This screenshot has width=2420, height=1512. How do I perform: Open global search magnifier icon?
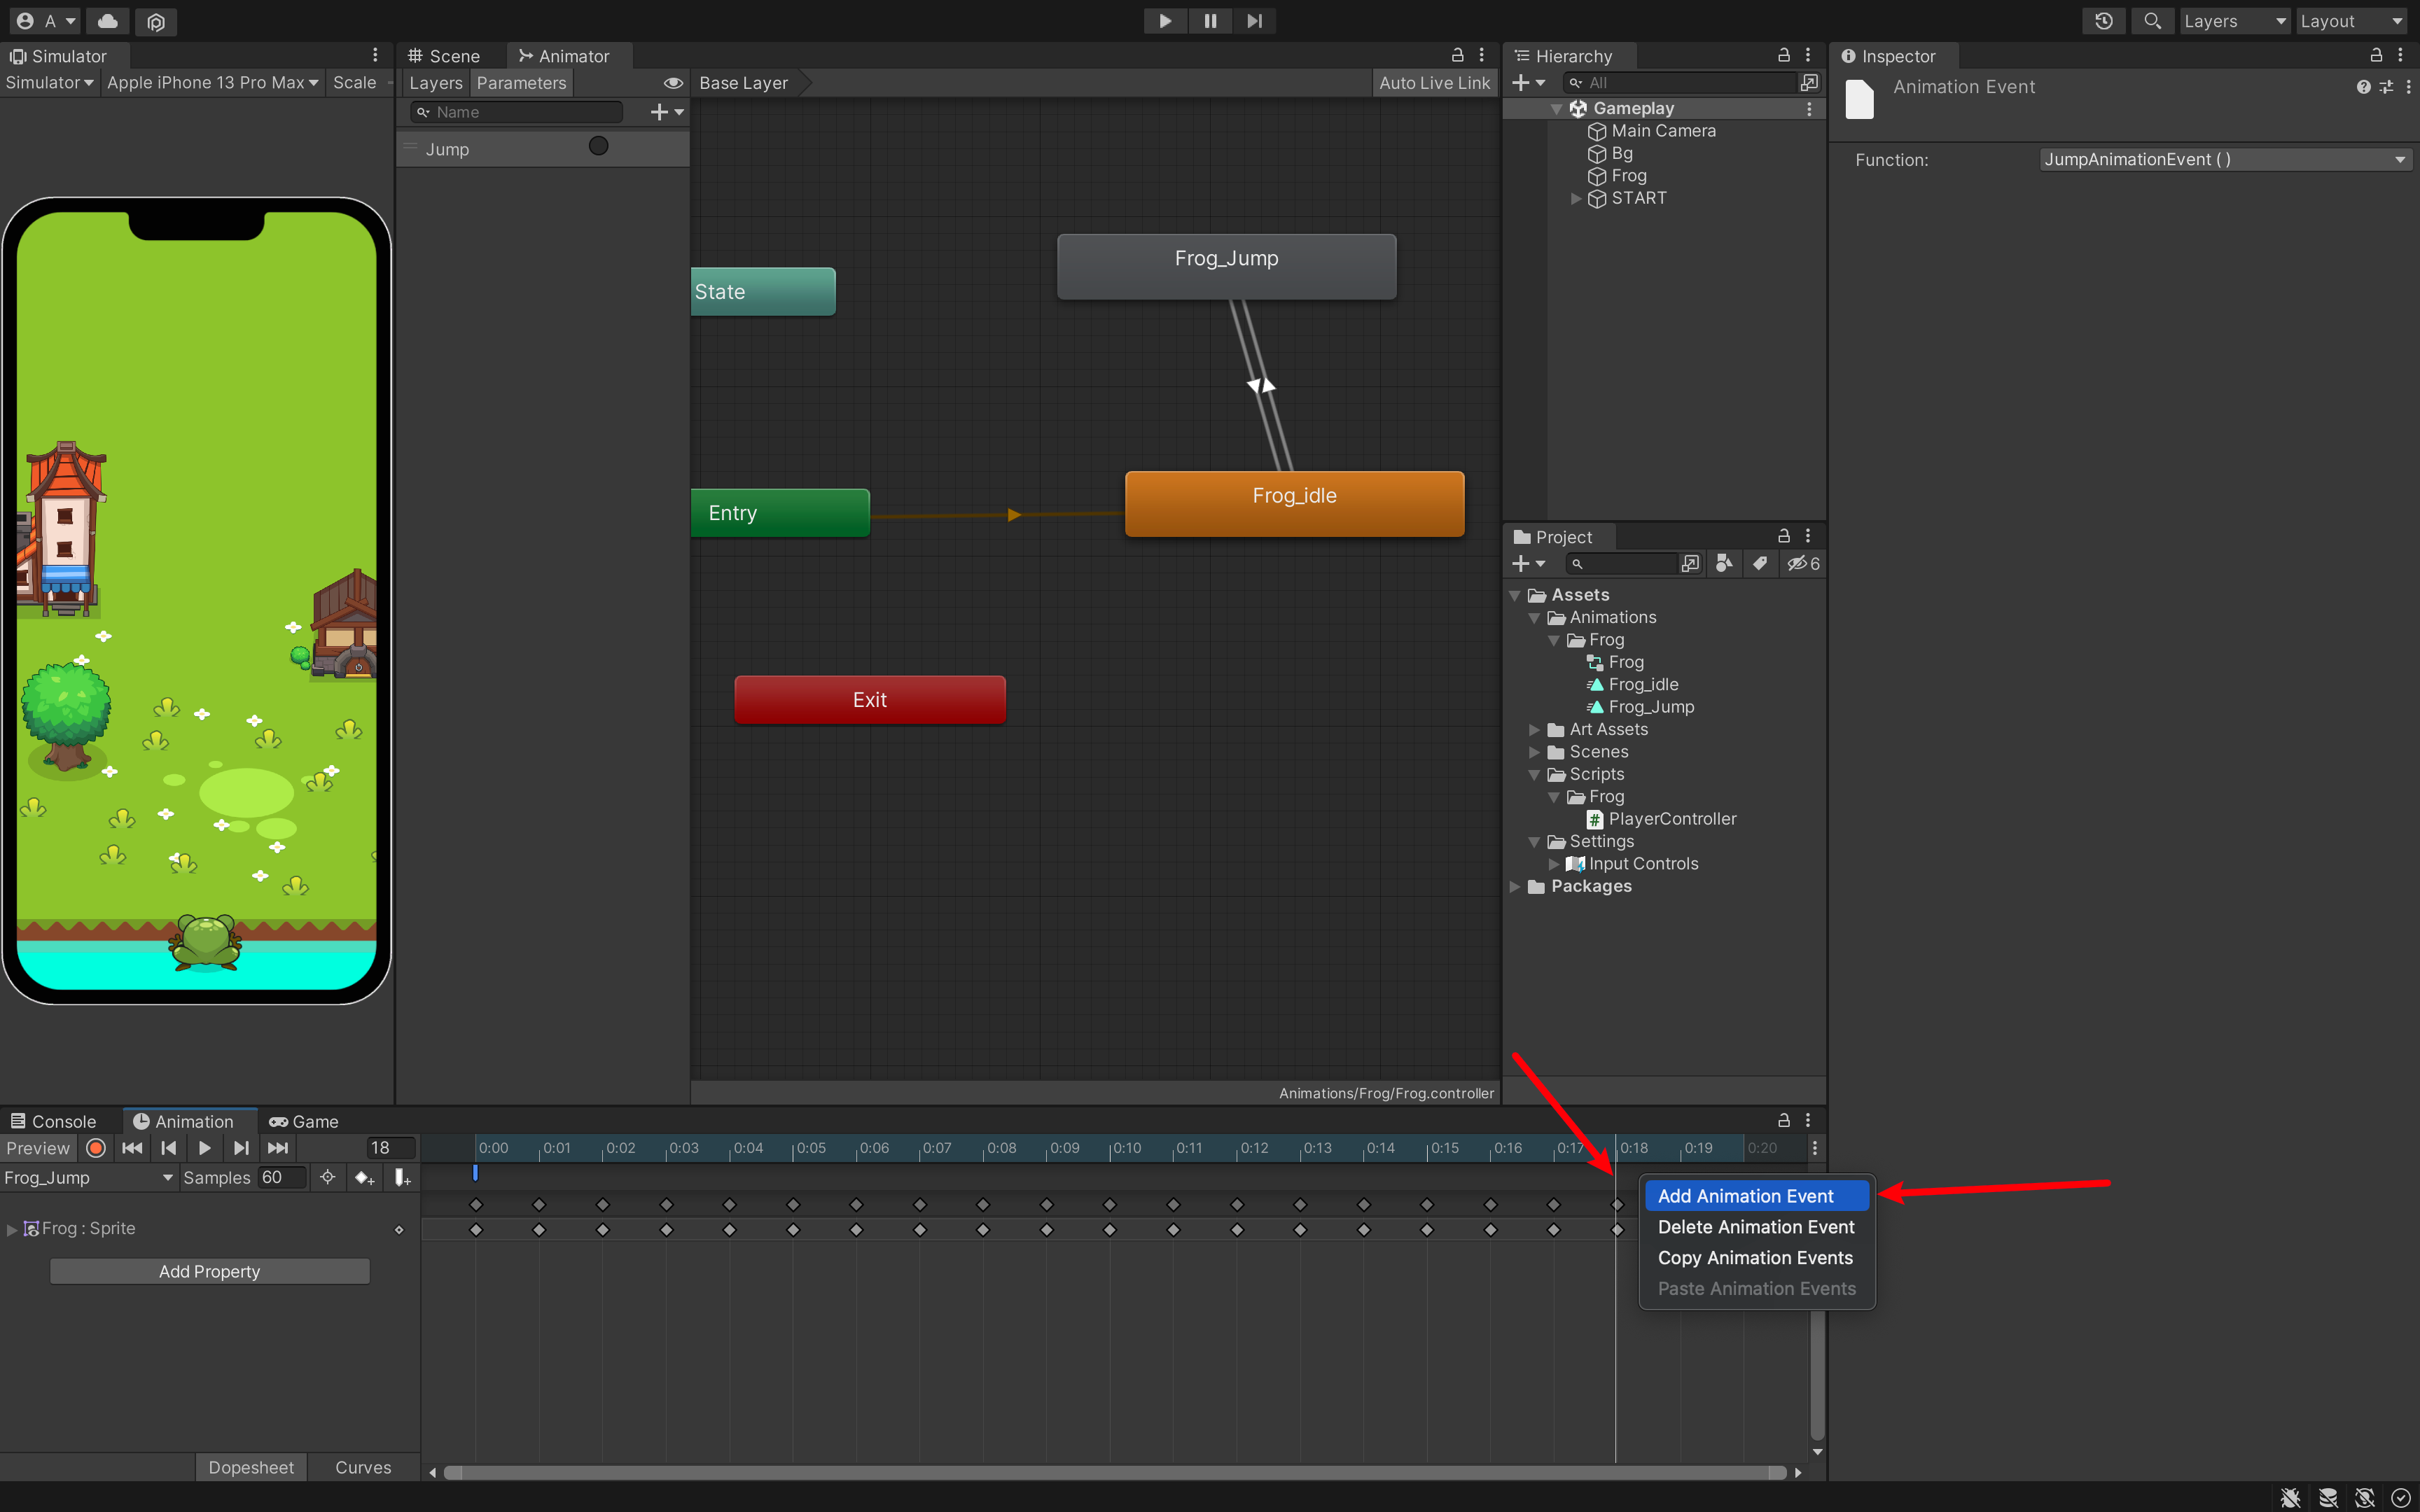[2152, 21]
